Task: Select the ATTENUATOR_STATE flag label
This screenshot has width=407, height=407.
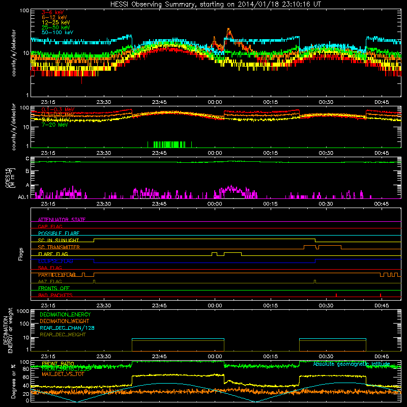Action: [x=62, y=220]
